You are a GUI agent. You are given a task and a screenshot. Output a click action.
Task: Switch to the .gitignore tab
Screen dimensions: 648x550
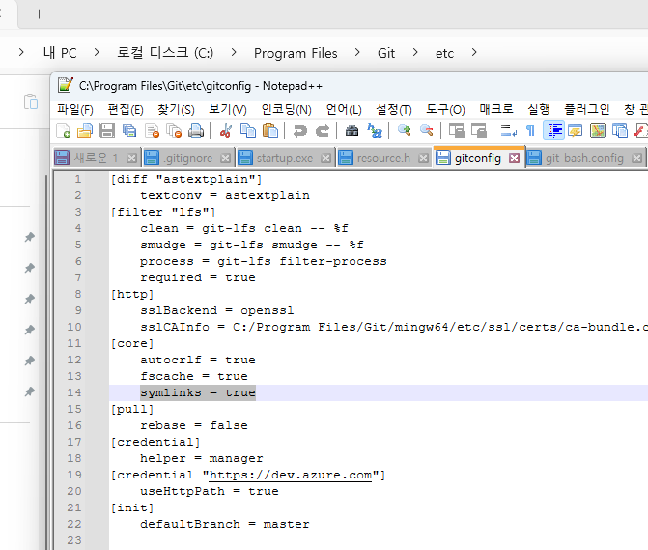[x=188, y=158]
